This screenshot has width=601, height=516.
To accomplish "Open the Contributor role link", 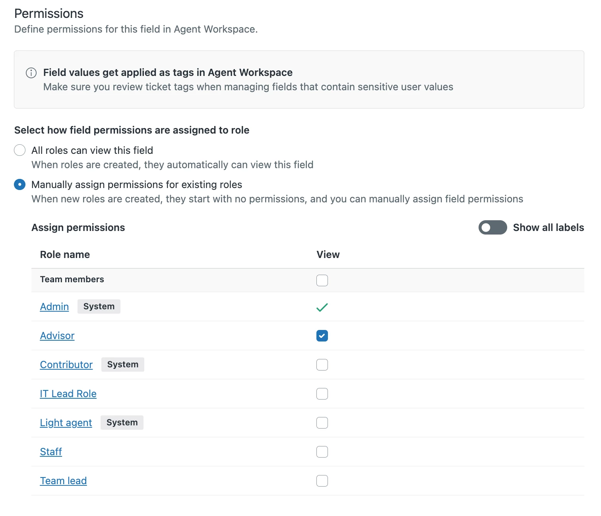I will pos(66,365).
